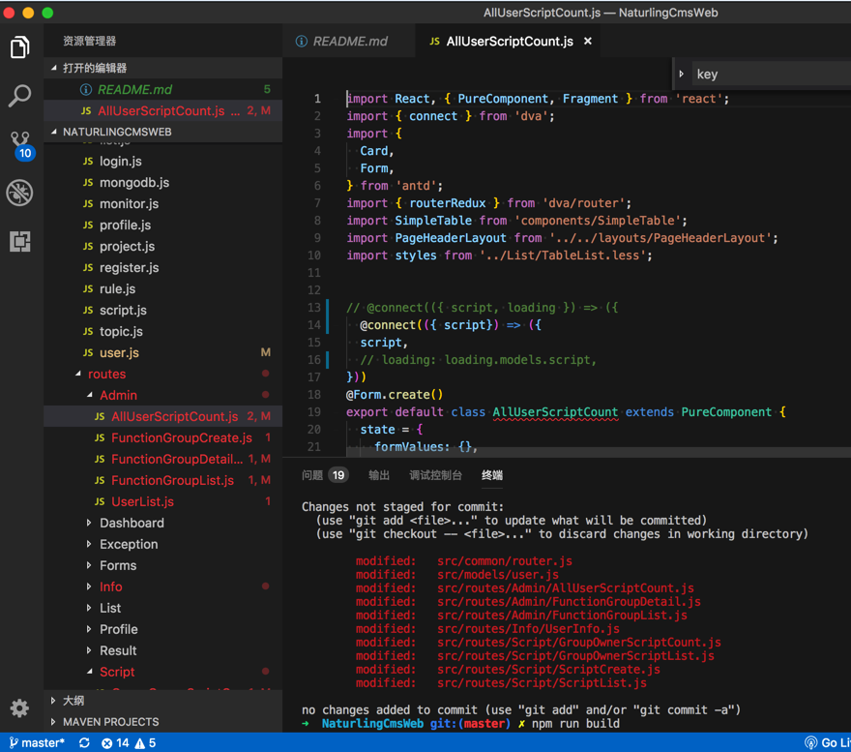Viewport: 851px width, 752px height.
Task: Expand the Forms folder
Action: 162,565
